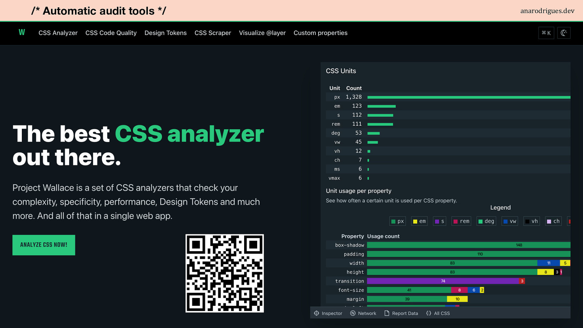The width and height of the screenshot is (583, 328).
Task: Click the Count column header
Action: 354,88
